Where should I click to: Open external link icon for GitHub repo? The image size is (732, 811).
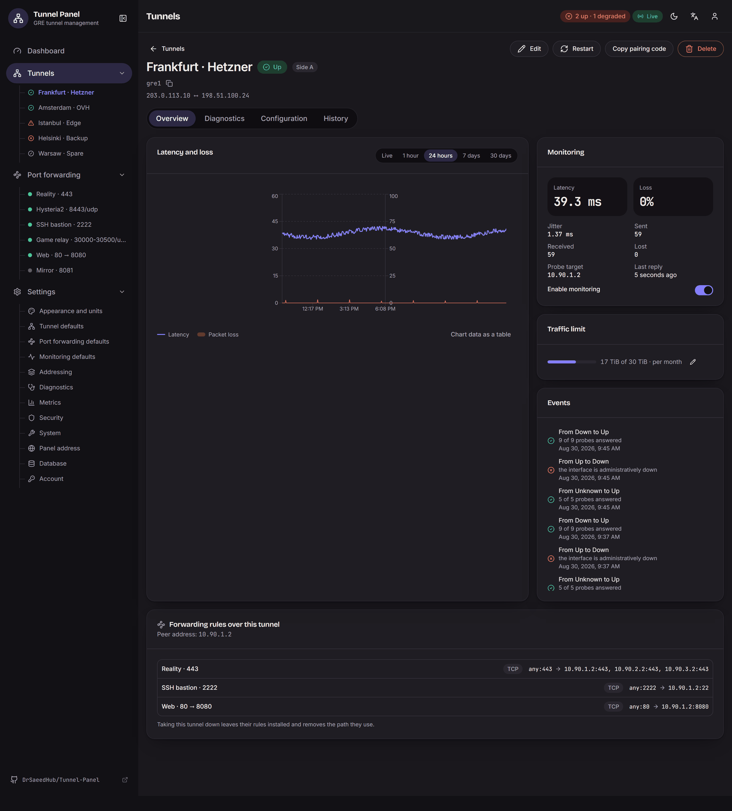[125, 780]
